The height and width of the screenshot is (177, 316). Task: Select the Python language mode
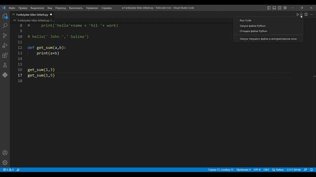pos(279,170)
